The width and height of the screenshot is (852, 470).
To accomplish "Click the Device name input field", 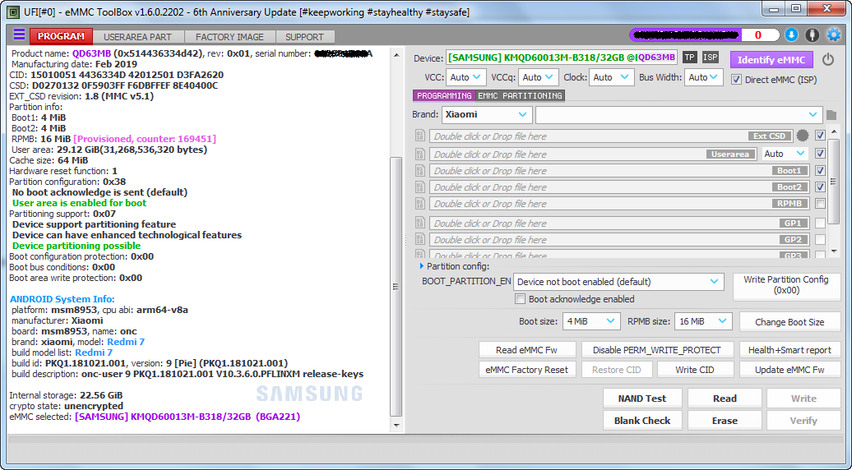I will coord(562,58).
